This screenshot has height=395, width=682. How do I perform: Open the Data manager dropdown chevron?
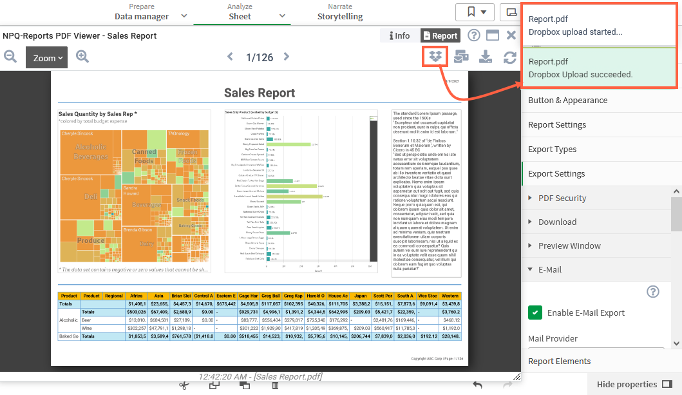click(184, 16)
